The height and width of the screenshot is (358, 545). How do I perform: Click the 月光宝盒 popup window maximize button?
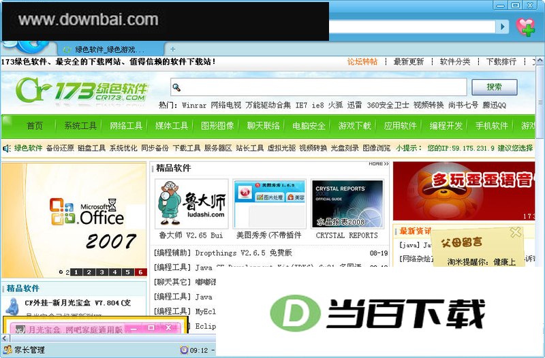[x=151, y=328]
